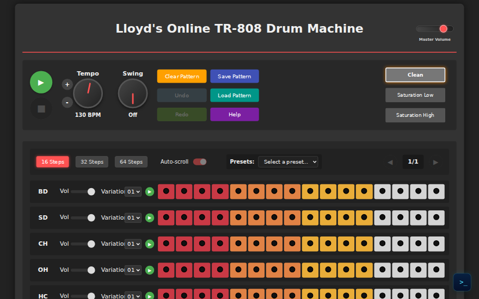Toggle OH step 1 red pad

[166, 270]
